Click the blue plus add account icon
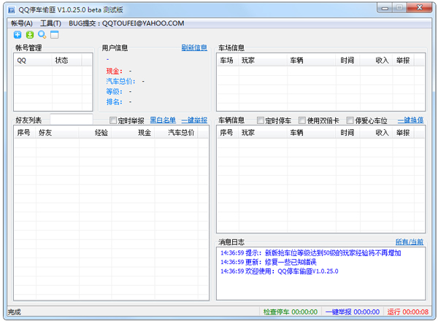The height and width of the screenshot is (321, 438). pos(18,34)
